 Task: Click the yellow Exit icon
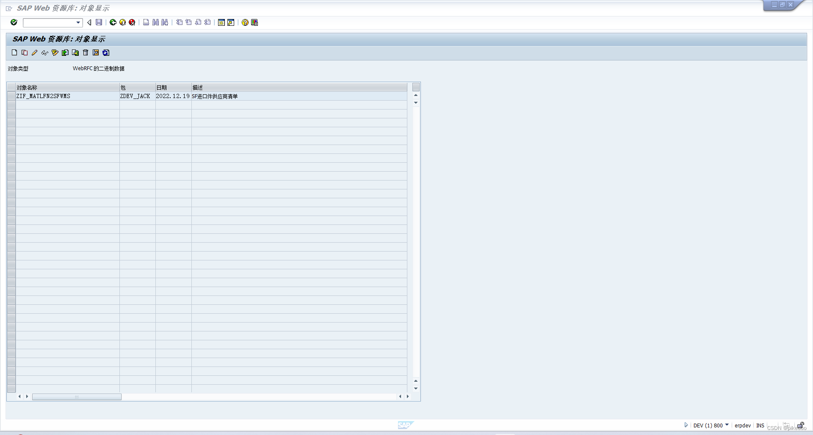[x=122, y=22]
